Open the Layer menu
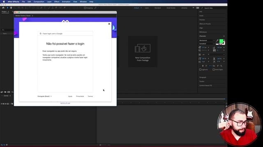The image size is (263, 147). pos(49,2)
